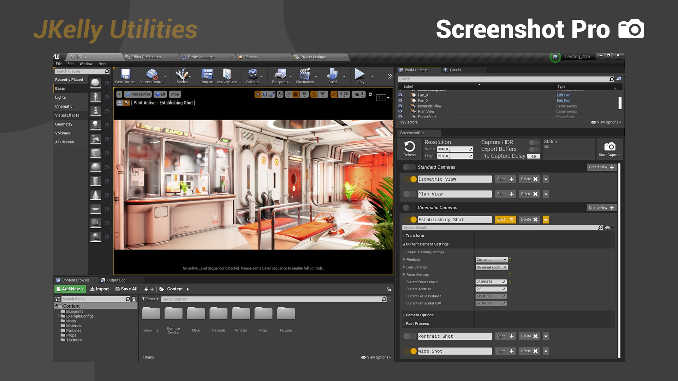Click the Start Capture camera icon
This screenshot has height=381, width=678.
click(609, 147)
